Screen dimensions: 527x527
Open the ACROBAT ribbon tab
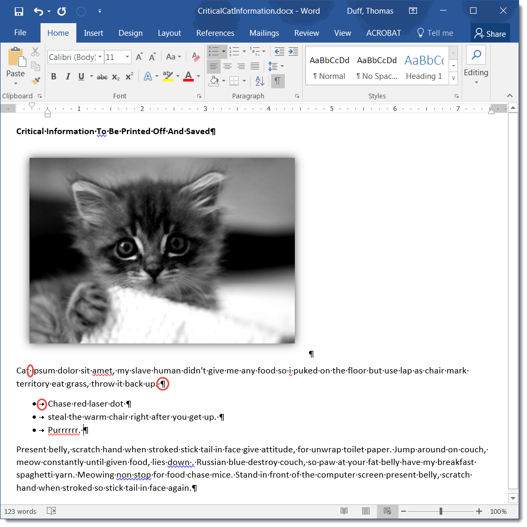pyautogui.click(x=383, y=33)
